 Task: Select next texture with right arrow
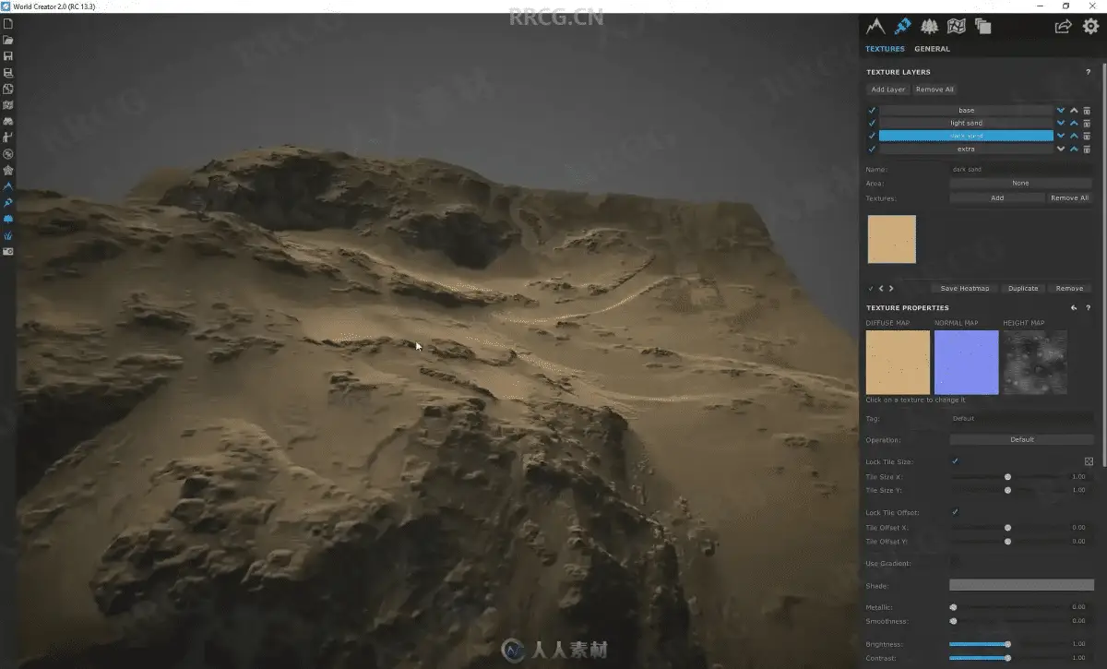[x=891, y=288]
